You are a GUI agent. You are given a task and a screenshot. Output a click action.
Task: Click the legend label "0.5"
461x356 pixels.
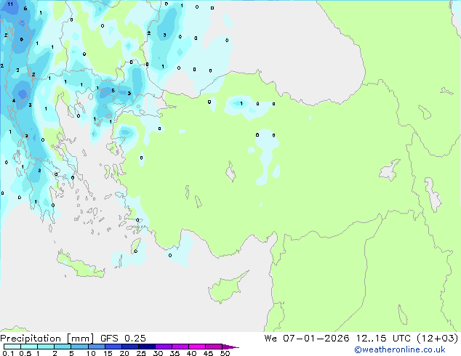coord(25,353)
